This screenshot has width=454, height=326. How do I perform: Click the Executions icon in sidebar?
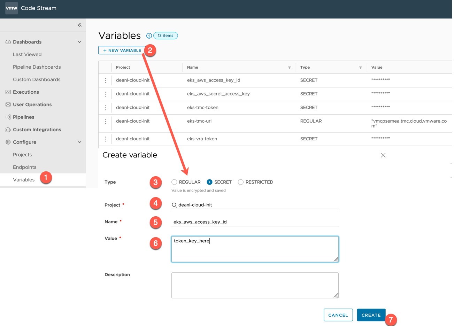click(8, 92)
